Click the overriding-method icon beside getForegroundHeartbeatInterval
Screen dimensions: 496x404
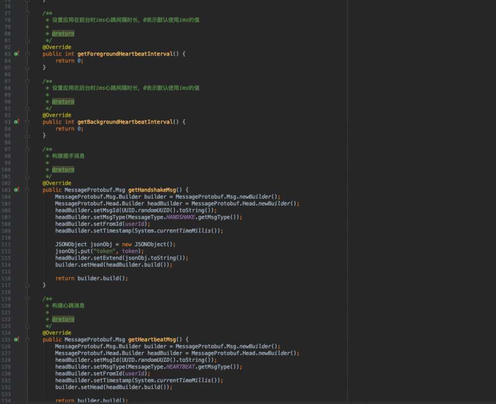pyautogui.click(x=16, y=54)
